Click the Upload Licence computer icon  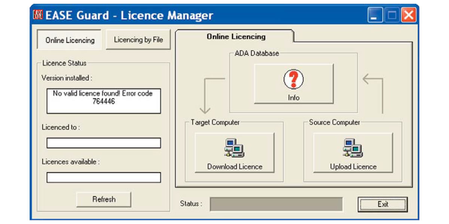click(x=353, y=148)
